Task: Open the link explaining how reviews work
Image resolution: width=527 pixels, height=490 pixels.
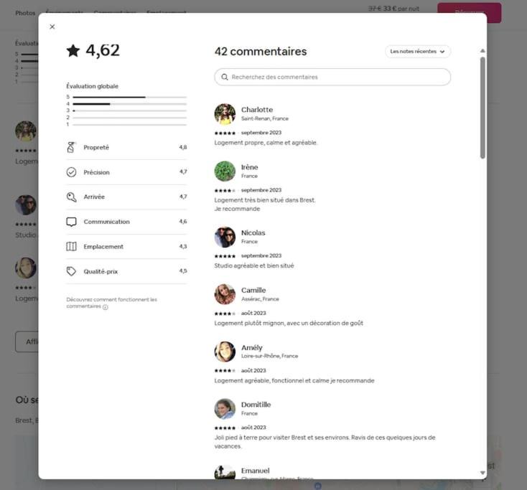Action: tap(111, 303)
